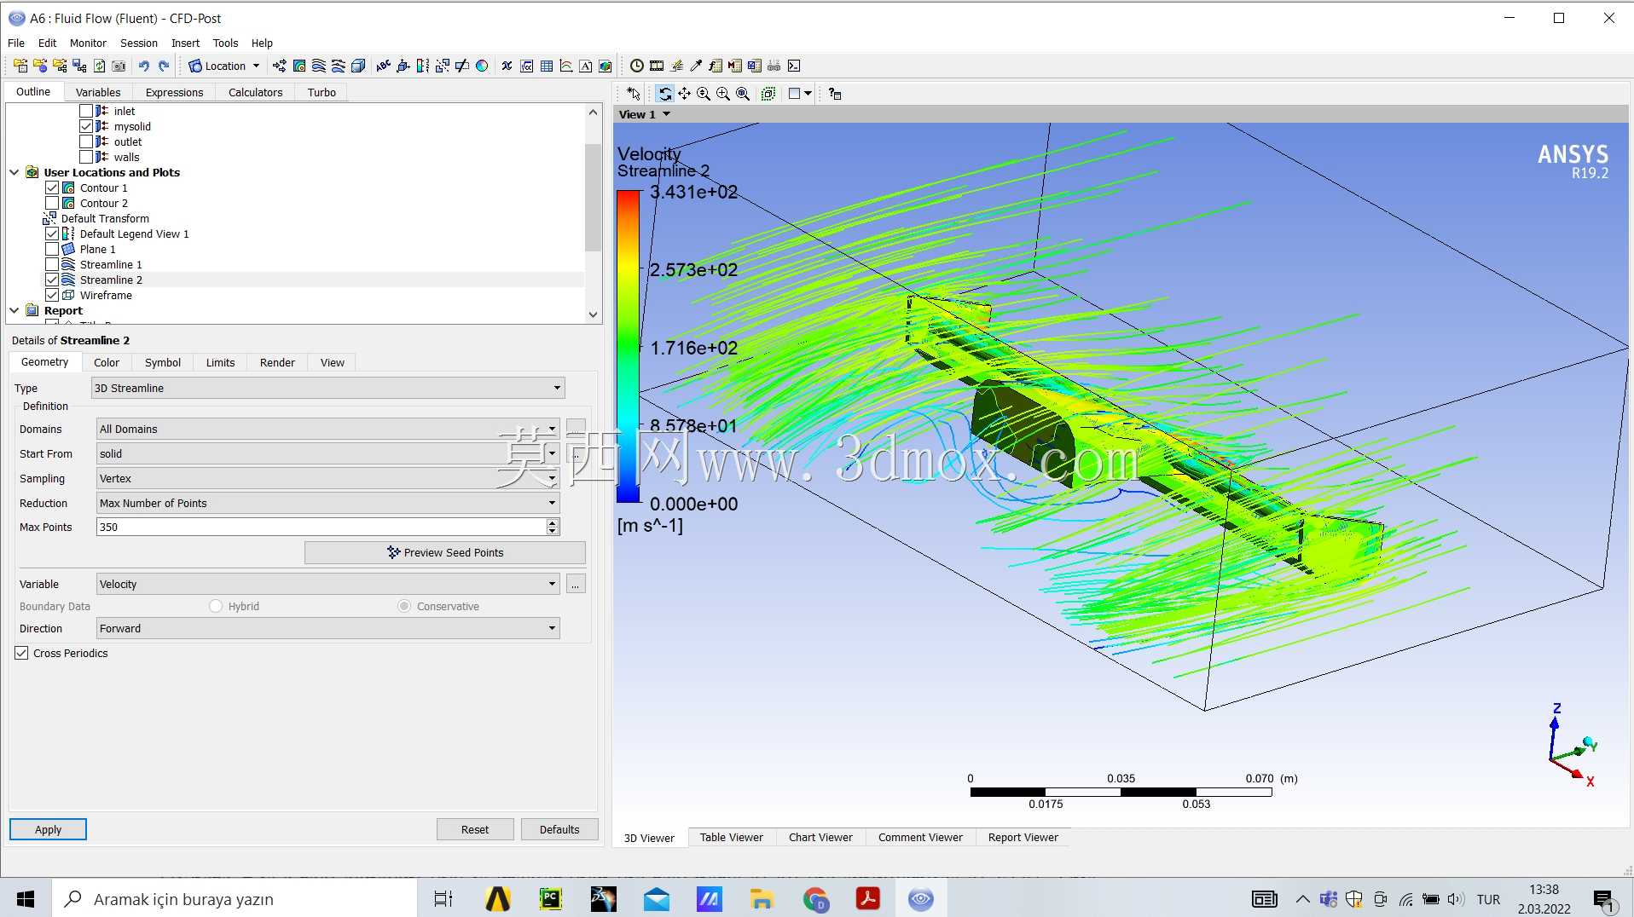The height and width of the screenshot is (917, 1634).
Task: Click the Reset button
Action: (x=475, y=829)
